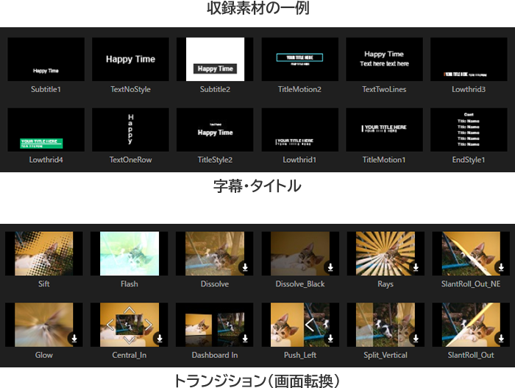Download the Central_In transition
The width and height of the screenshot is (515, 388).
(160, 339)
